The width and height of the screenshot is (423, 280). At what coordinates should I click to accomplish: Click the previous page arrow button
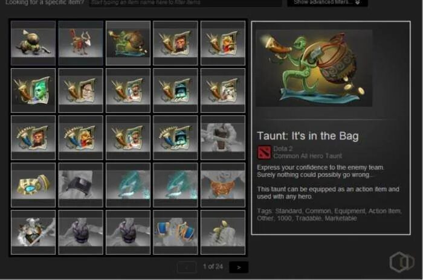[x=187, y=267]
